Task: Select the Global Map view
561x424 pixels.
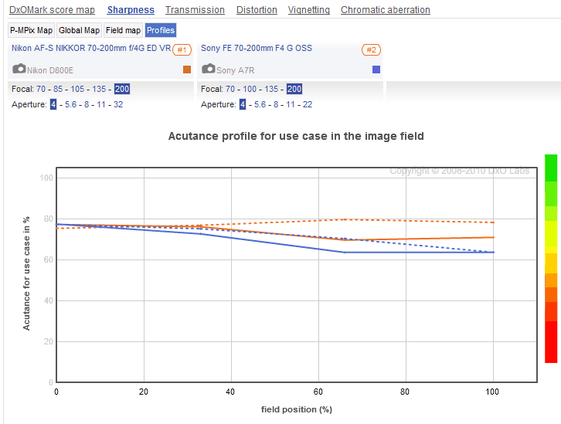Action: [x=80, y=30]
